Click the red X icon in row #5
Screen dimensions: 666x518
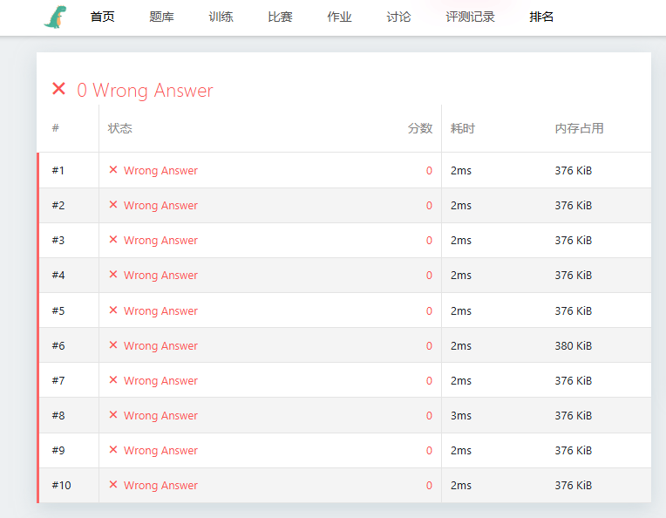click(113, 310)
